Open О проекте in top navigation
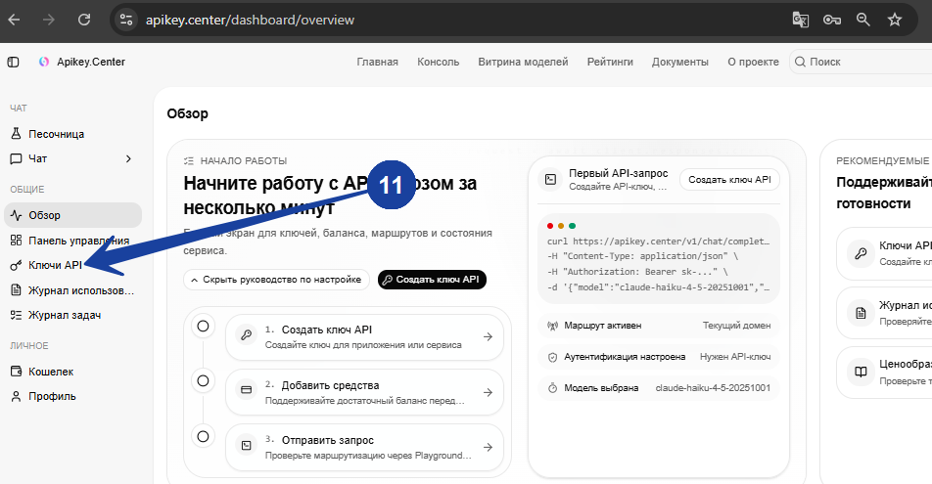 [753, 62]
